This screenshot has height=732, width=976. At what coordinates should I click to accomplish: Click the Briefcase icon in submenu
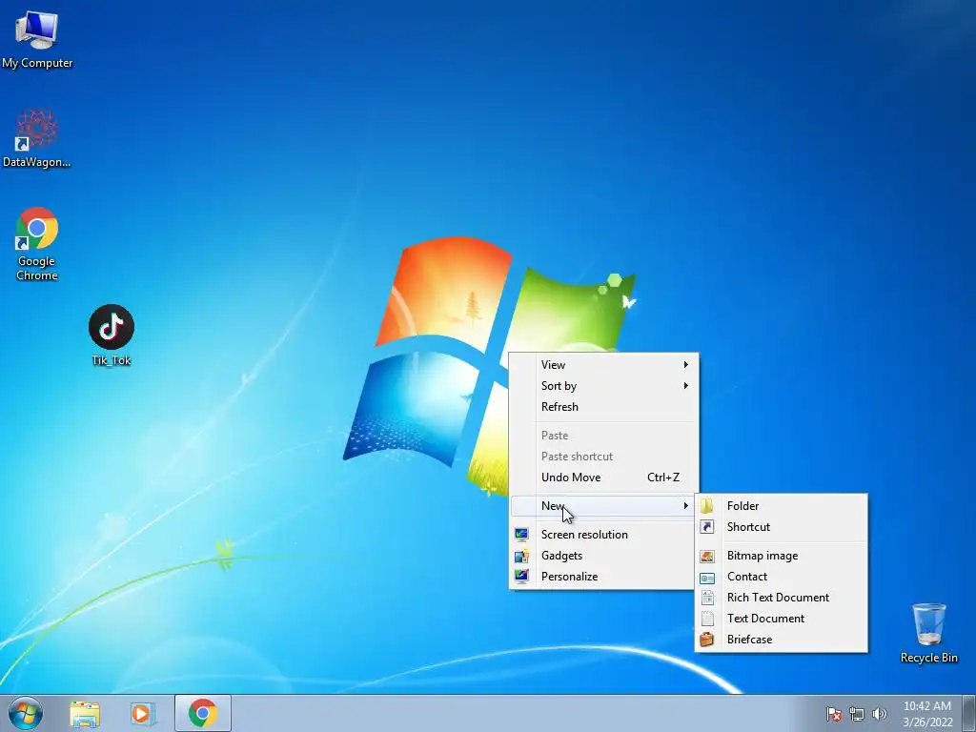pos(707,640)
